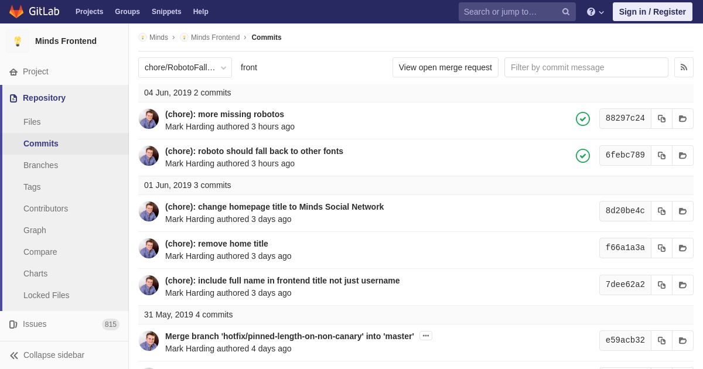Click the Minds Frontend lightbulb project avatar
This screenshot has width=703, height=369.
(x=18, y=41)
